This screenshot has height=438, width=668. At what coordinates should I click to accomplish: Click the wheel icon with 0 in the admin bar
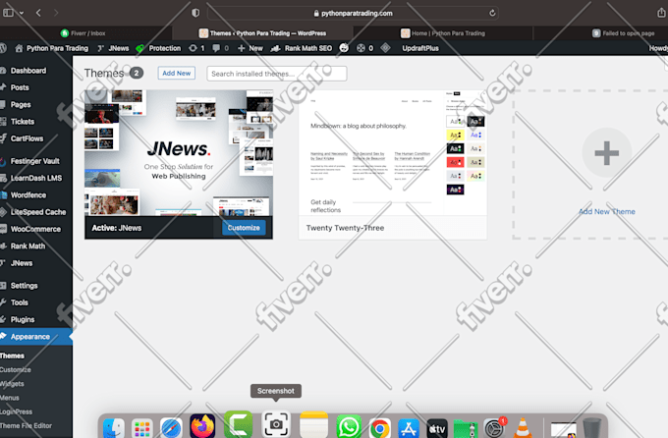tap(365, 48)
